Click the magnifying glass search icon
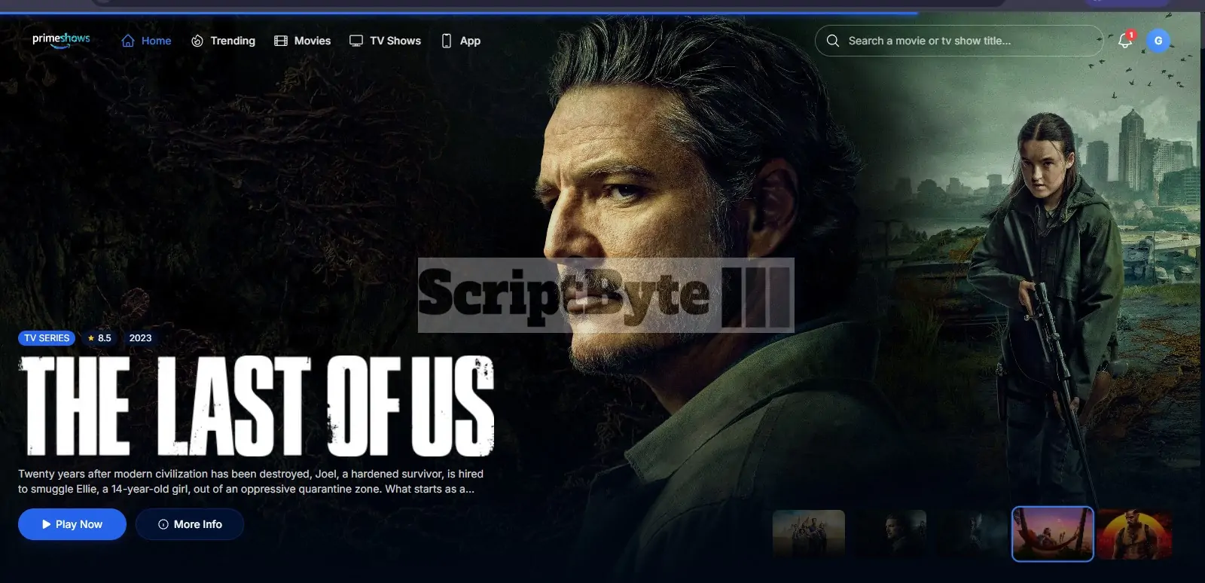1205x583 pixels. 832,41
